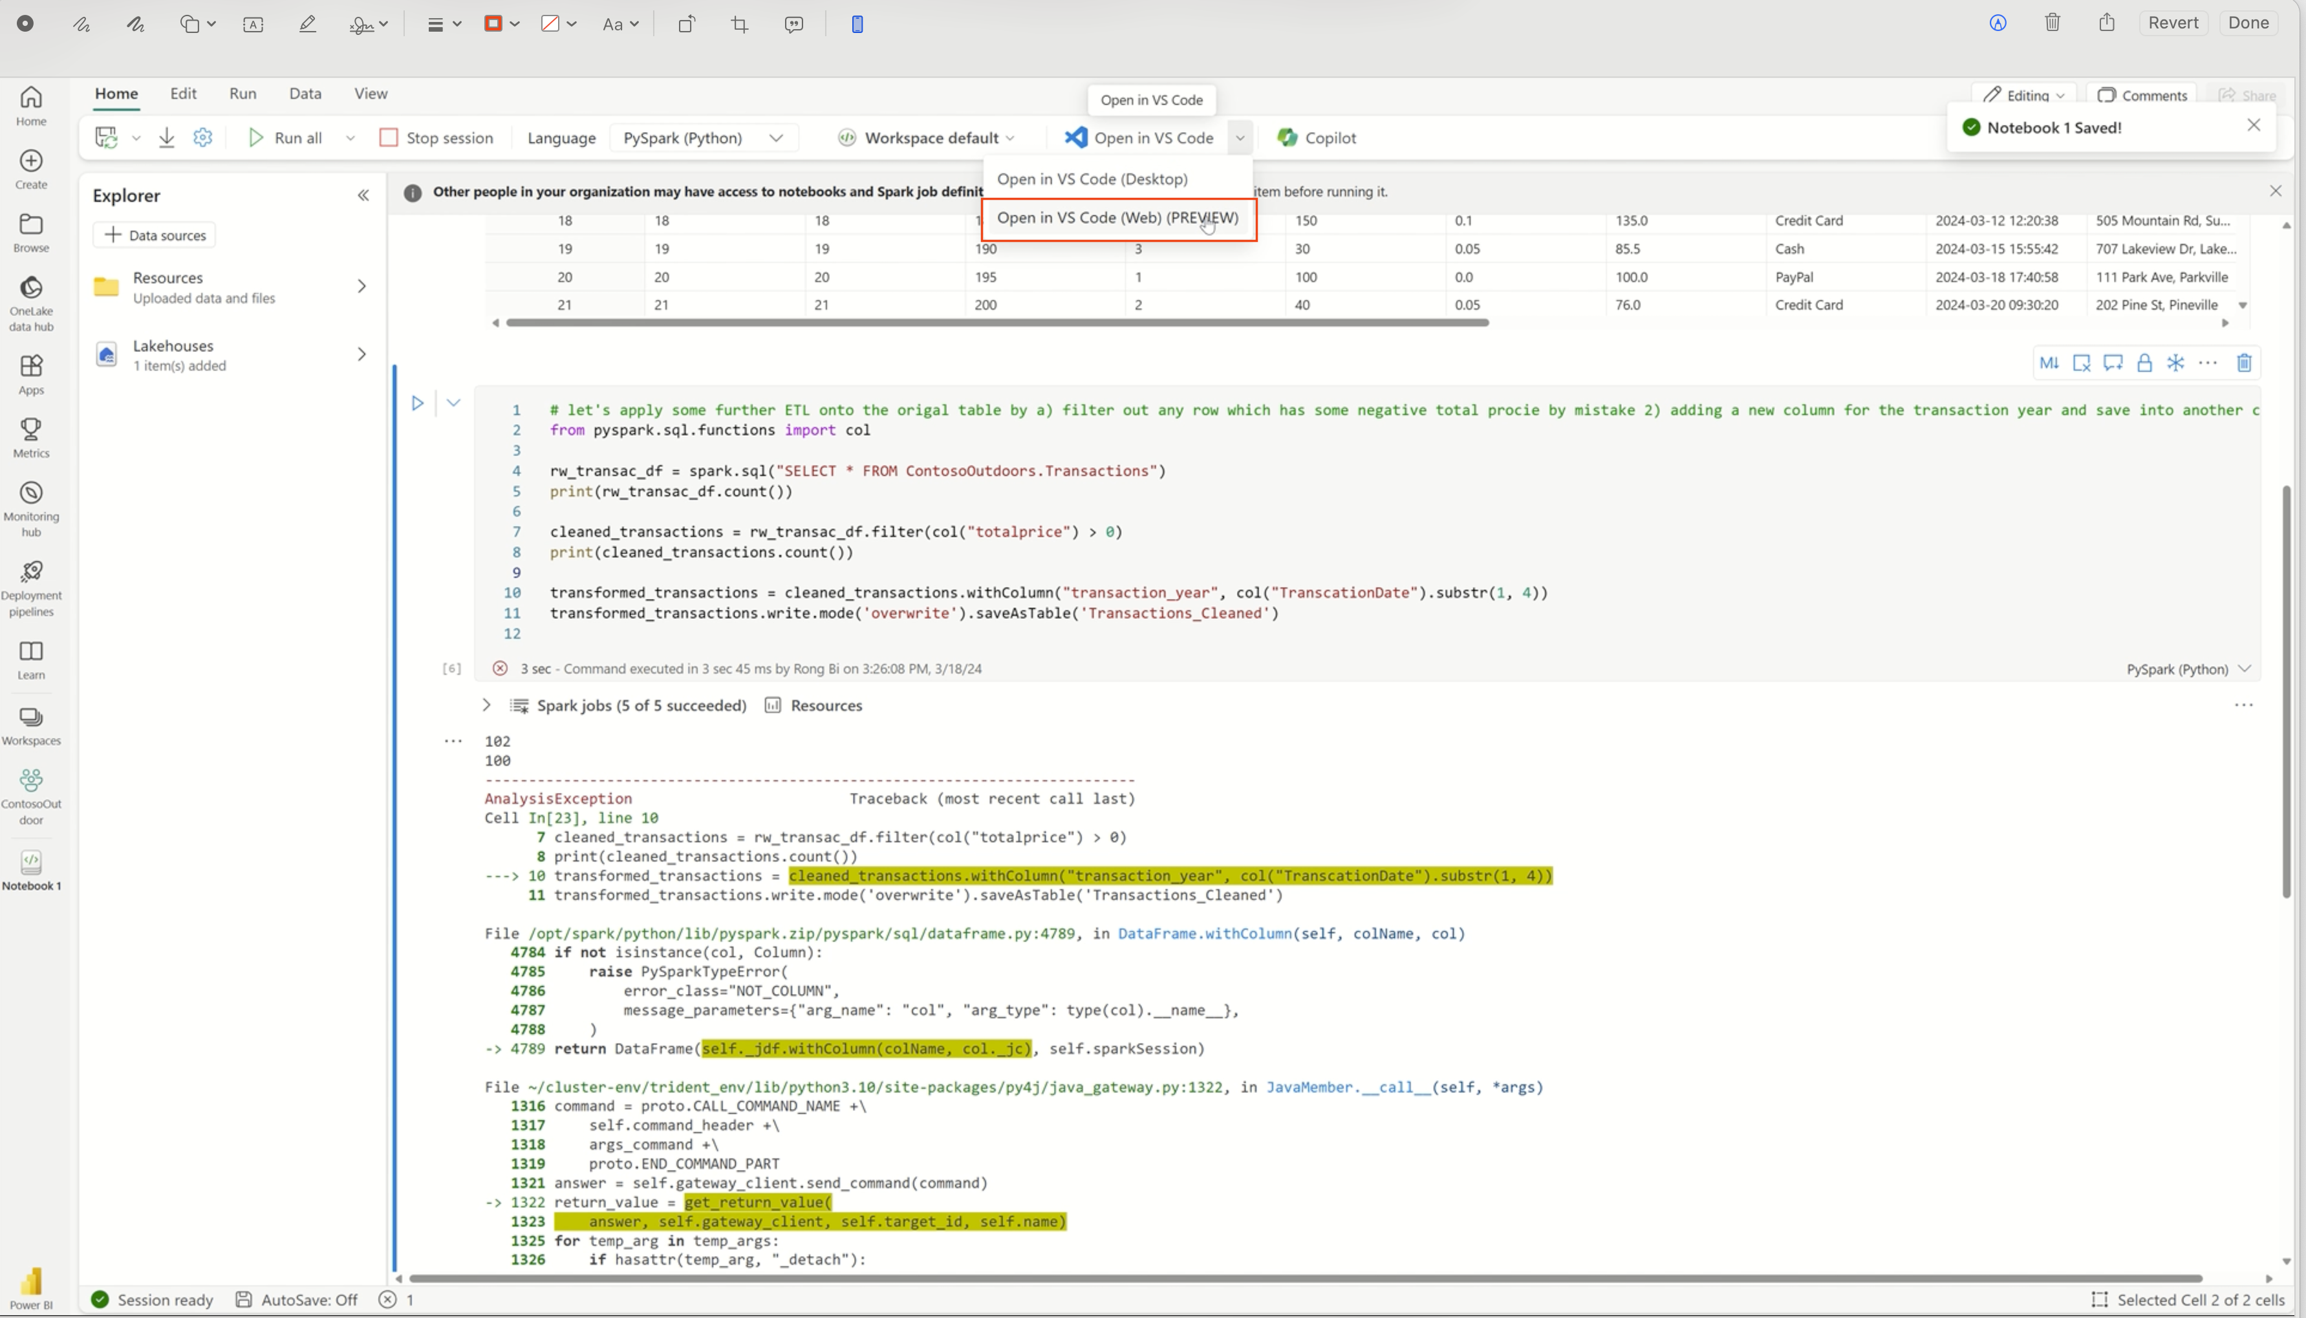
Task: Click AutoSave: Off in status bar
Action: point(296,1300)
